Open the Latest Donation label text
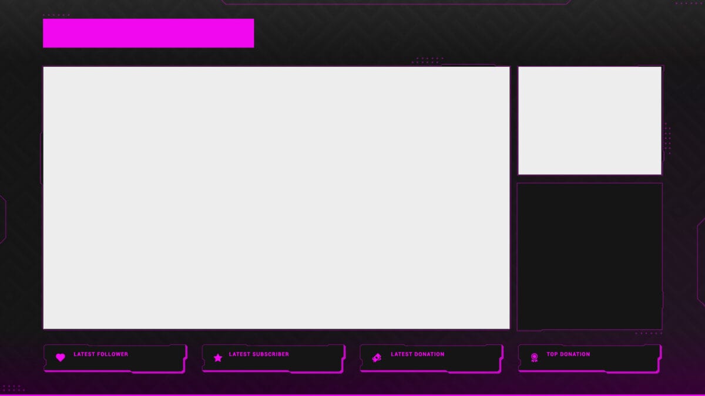 point(418,354)
